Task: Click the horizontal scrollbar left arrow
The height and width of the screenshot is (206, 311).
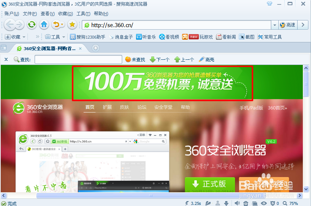Action: pos(4,195)
